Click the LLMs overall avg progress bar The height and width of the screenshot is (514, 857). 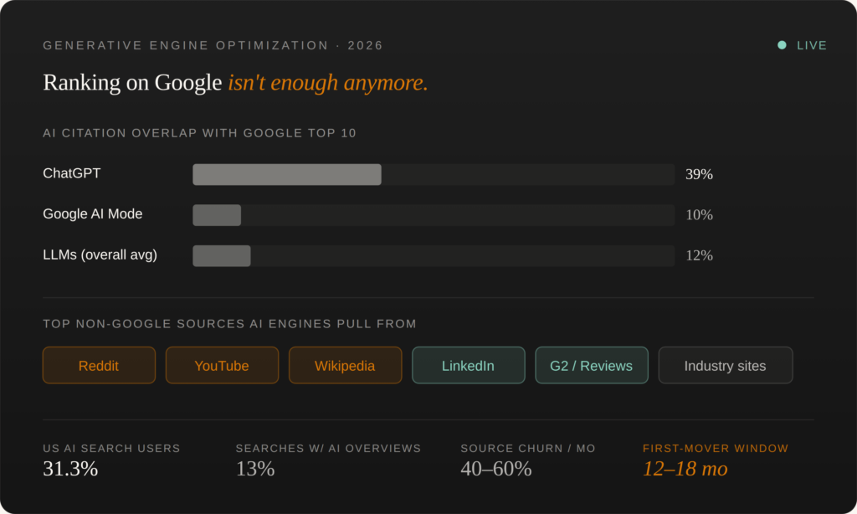[x=434, y=256]
